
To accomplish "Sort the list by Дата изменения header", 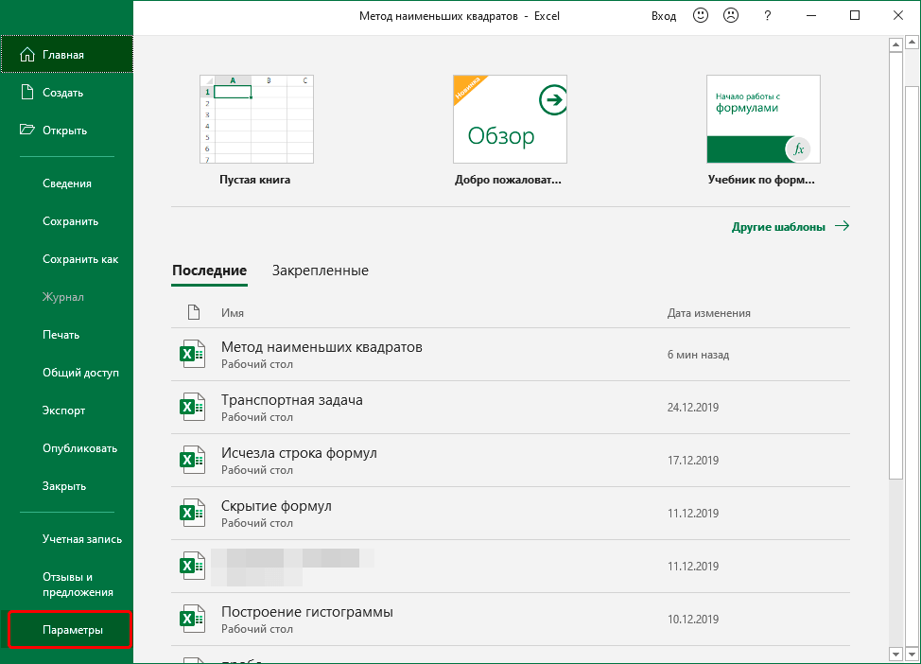I will (708, 313).
